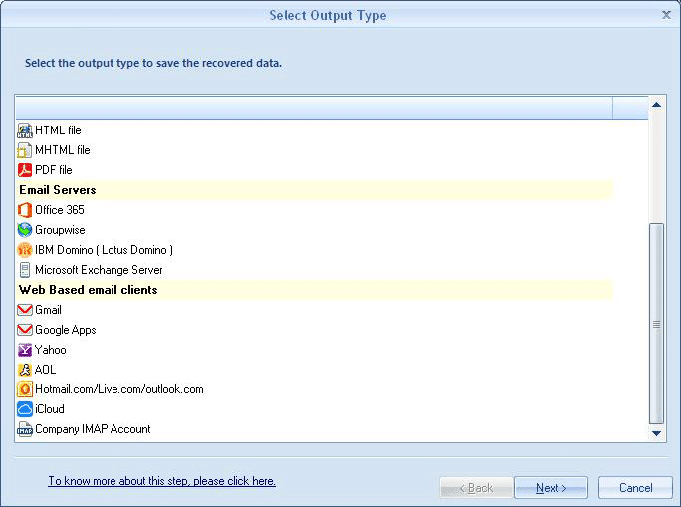Pick the Gmail envelope icon

point(25,310)
